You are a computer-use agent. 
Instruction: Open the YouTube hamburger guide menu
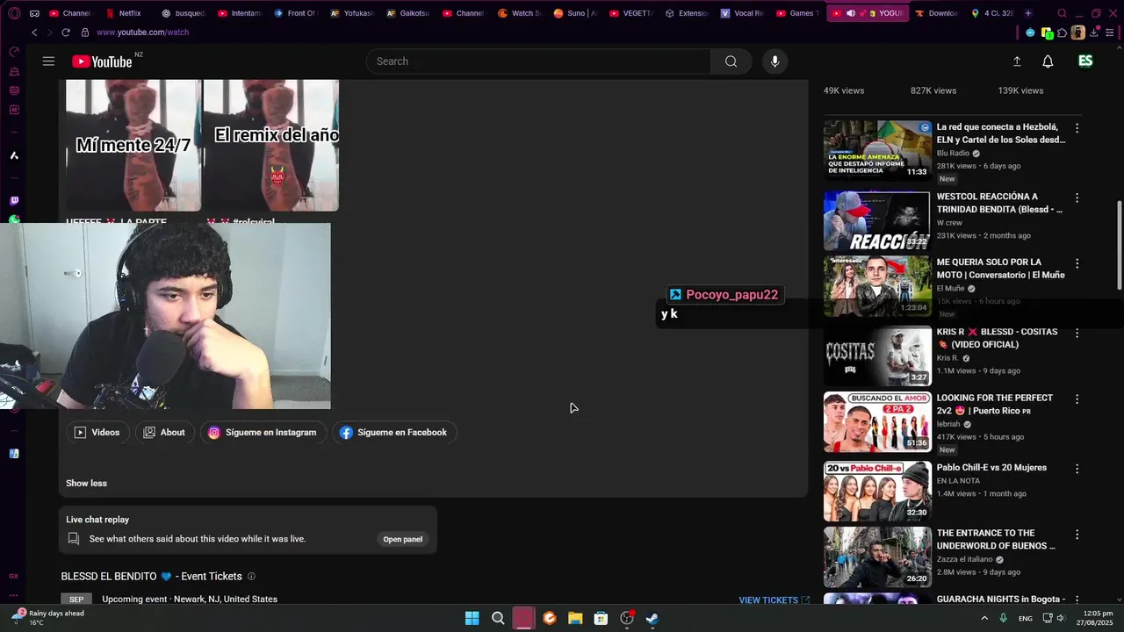click(48, 61)
